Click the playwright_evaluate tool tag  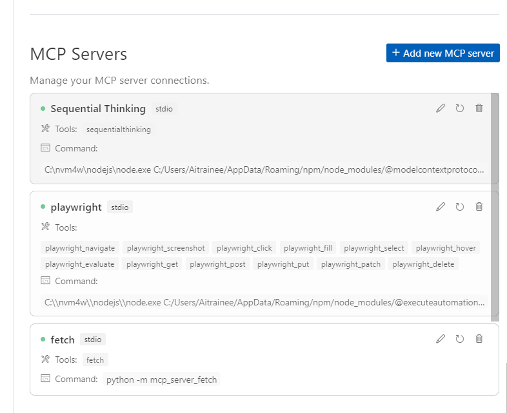click(80, 264)
